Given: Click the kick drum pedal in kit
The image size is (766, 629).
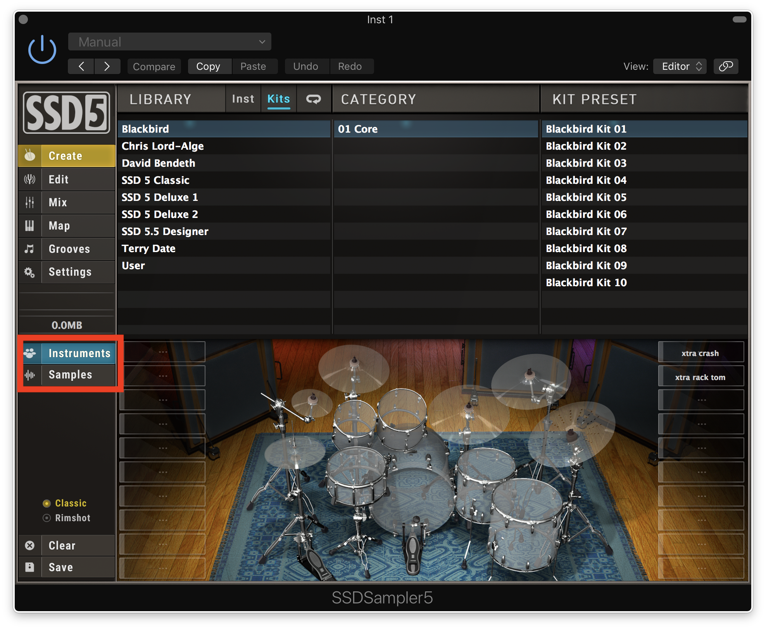Looking at the screenshot, I should [413, 546].
